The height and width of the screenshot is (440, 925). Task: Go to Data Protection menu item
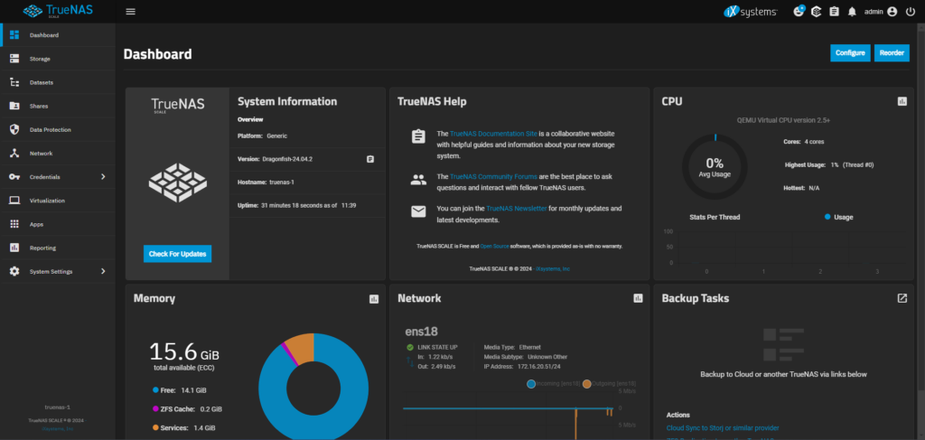(x=58, y=129)
